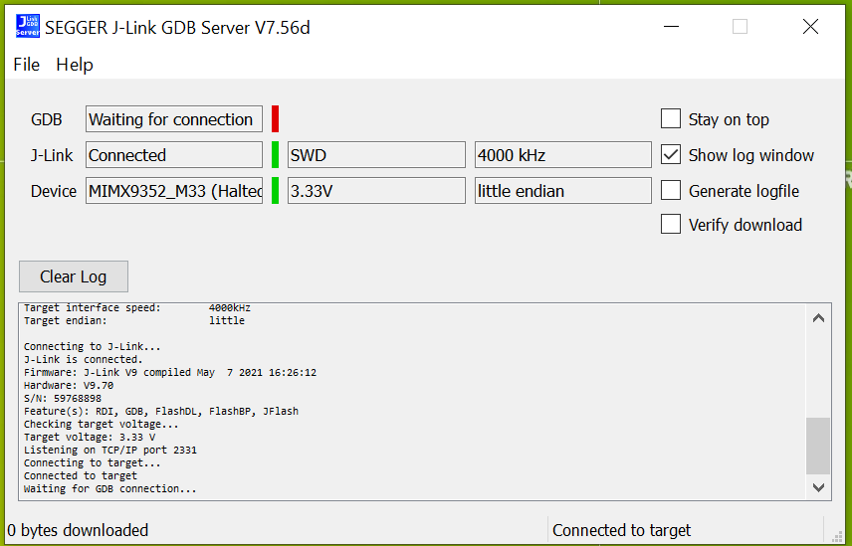Image resolution: width=852 pixels, height=546 pixels.
Task: Open the File menu
Action: point(26,65)
